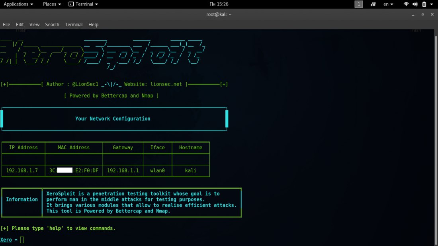This screenshot has height=246, width=438.
Task: Click the 'lionsec.net' website text
Action: tap(166, 84)
